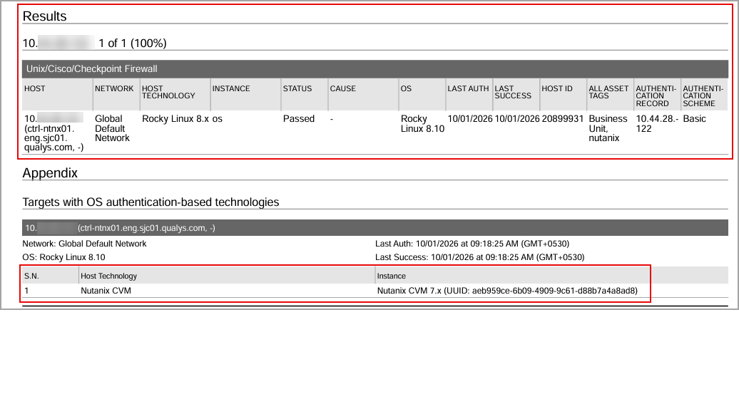The width and height of the screenshot is (739, 399).
Task: Click the 'Last Auth: 10/01/2026 at 09:18:25 AM' line
Action: [x=472, y=244]
